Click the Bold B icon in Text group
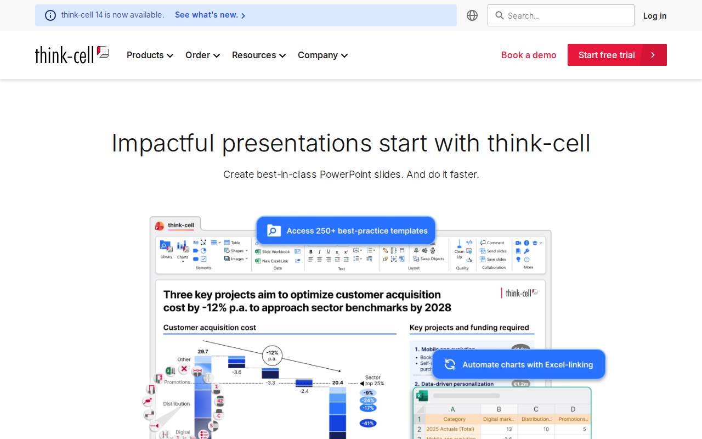Viewport: 702px width, 439px height. (311, 252)
